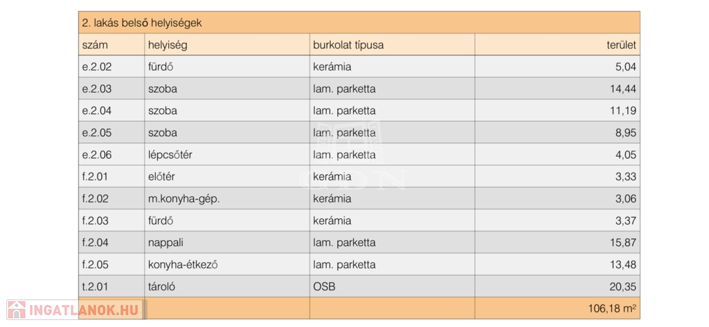Select the 'helyiség' column header
The width and height of the screenshot is (709, 327).
(168, 45)
